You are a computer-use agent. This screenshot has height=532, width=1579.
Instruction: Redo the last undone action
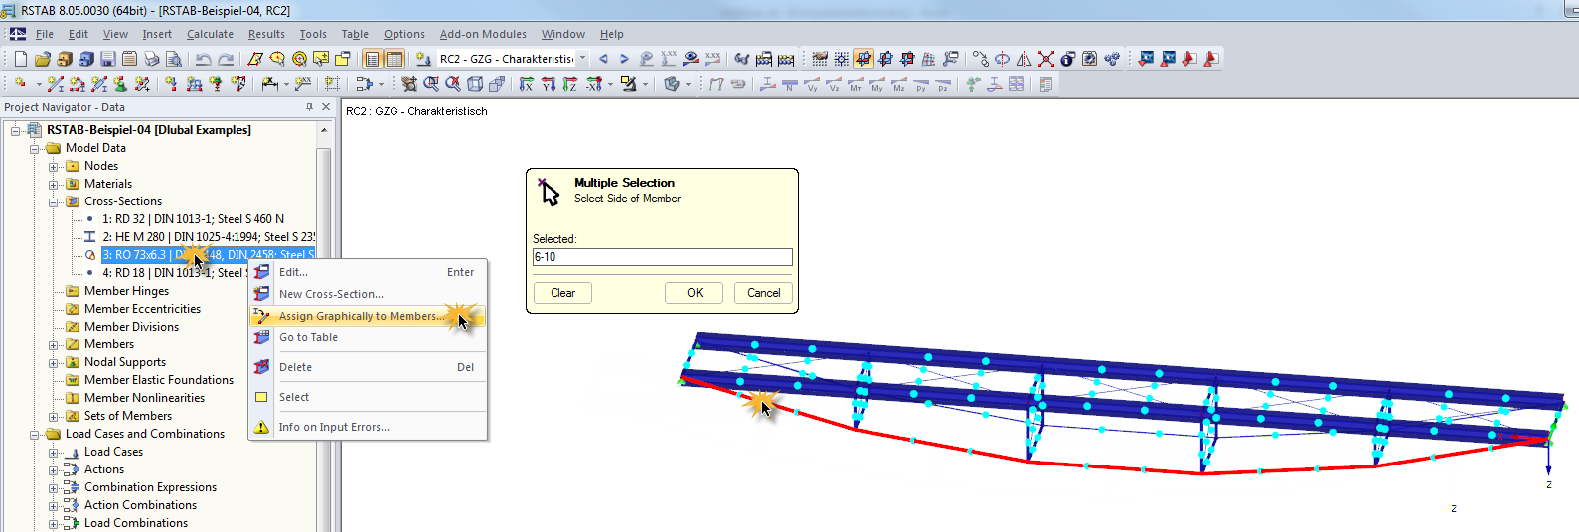tap(226, 59)
